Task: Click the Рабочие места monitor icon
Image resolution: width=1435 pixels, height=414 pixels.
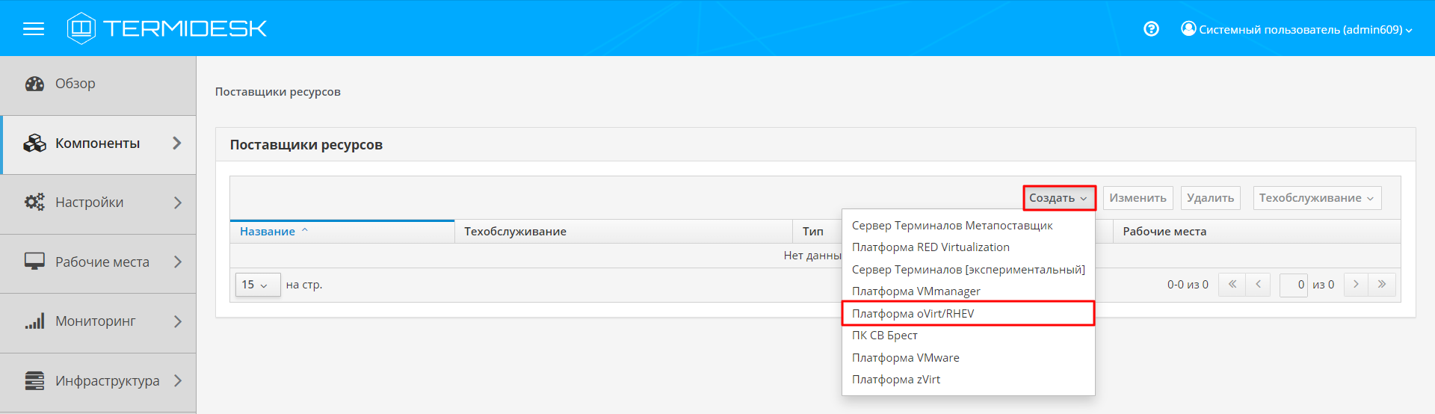Action: tap(34, 262)
